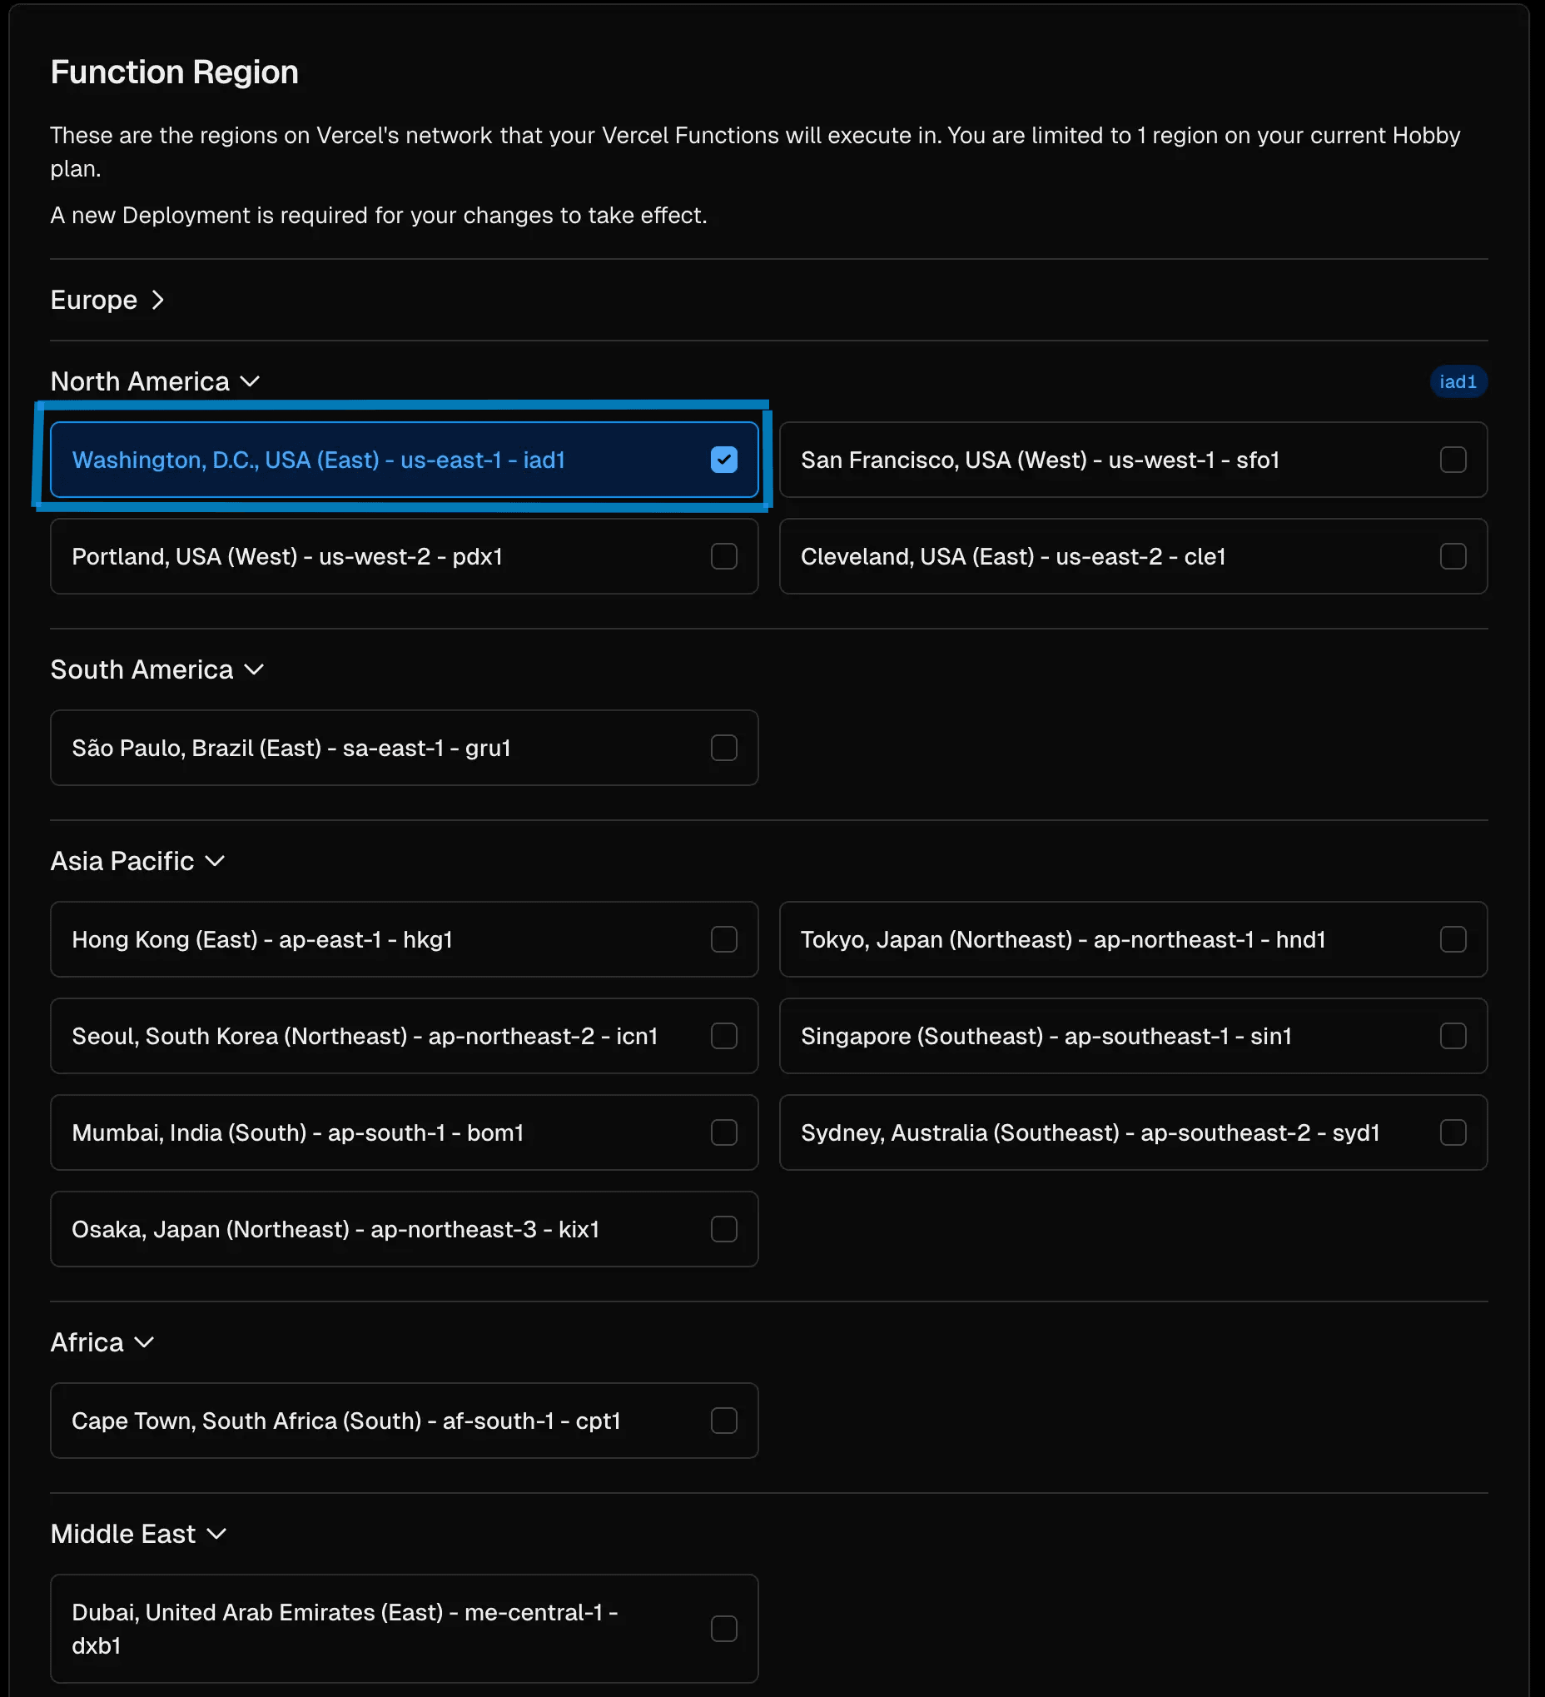This screenshot has height=1697, width=1545.
Task: Collapse the Middle East section
Action: click(138, 1534)
